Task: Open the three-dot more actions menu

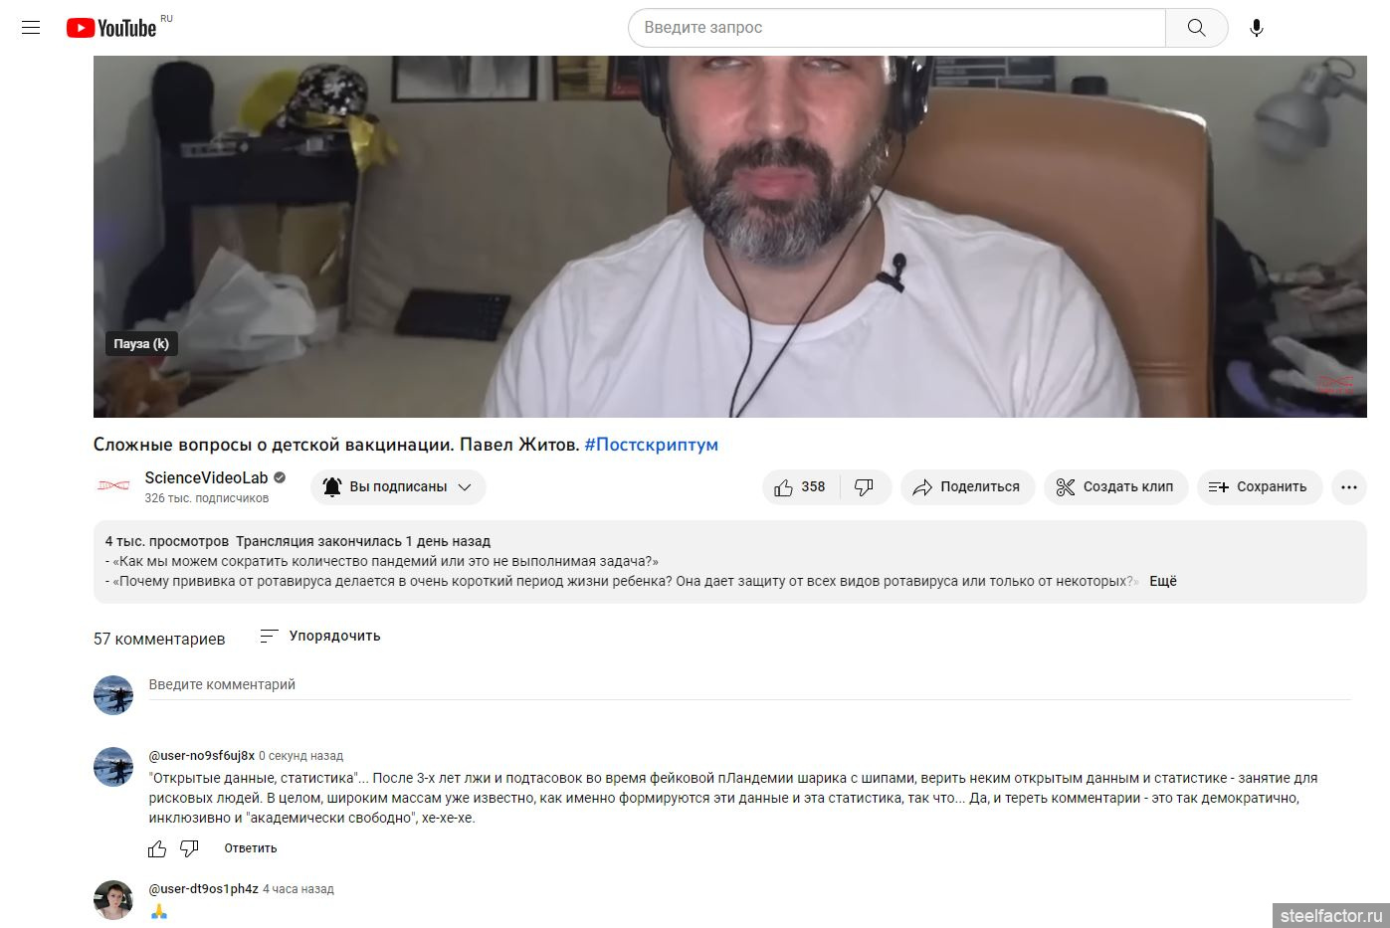Action: [x=1348, y=487]
